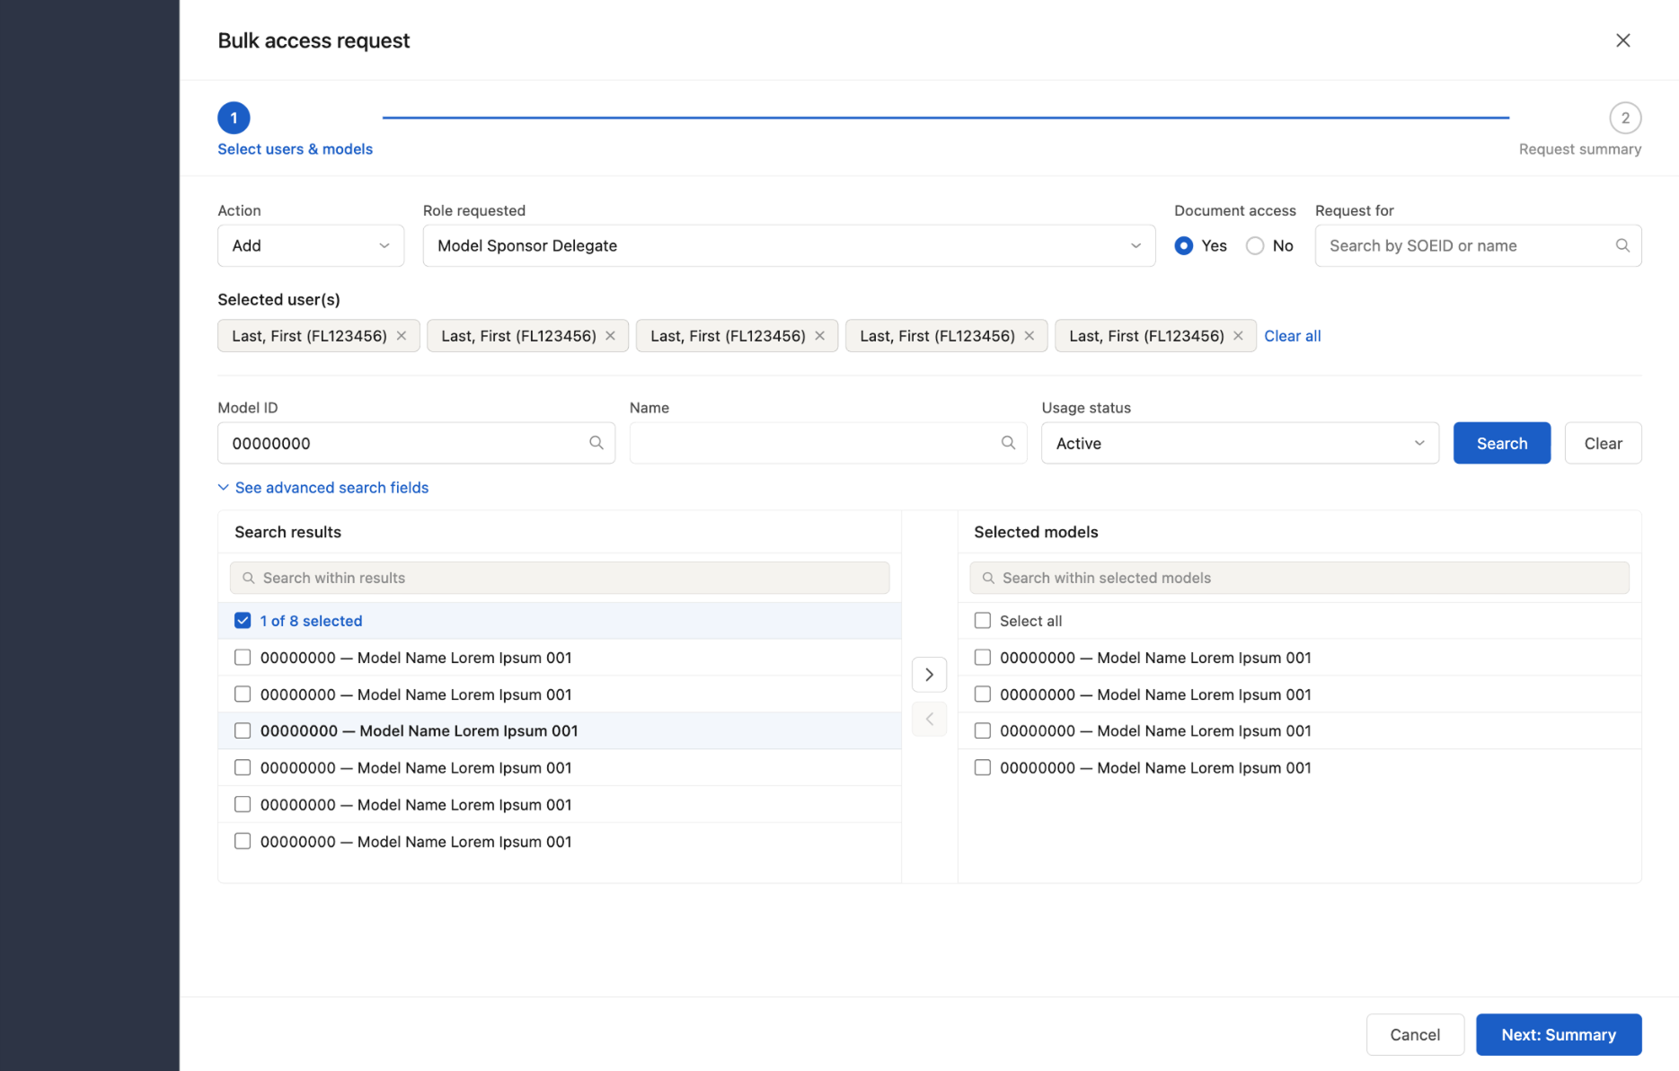Click the step 1 circle indicator
This screenshot has height=1071, width=1679.
tap(234, 118)
